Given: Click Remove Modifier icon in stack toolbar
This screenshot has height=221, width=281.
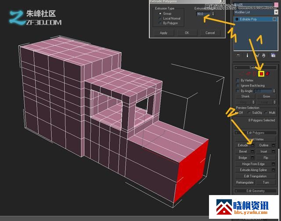Looking at the screenshot, I should point(264,55).
